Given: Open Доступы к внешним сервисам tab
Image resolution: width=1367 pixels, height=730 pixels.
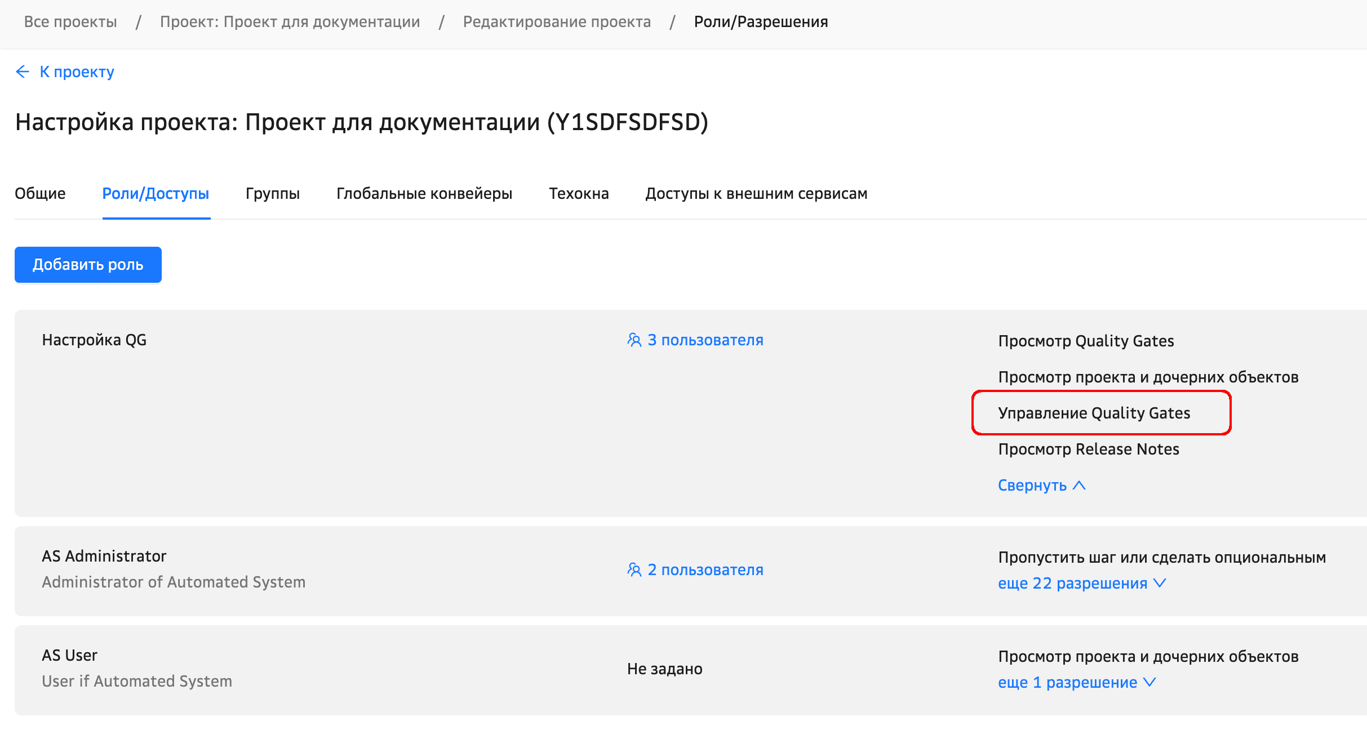Looking at the screenshot, I should (x=756, y=194).
